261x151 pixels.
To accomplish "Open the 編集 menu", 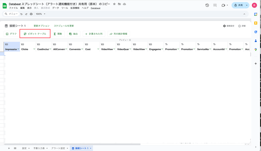I will tap(22, 8).
